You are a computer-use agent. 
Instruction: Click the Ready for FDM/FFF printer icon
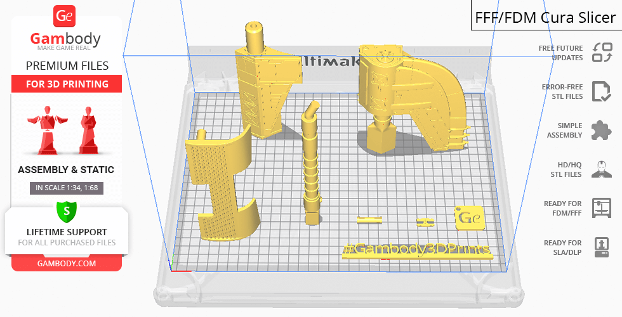(x=601, y=208)
